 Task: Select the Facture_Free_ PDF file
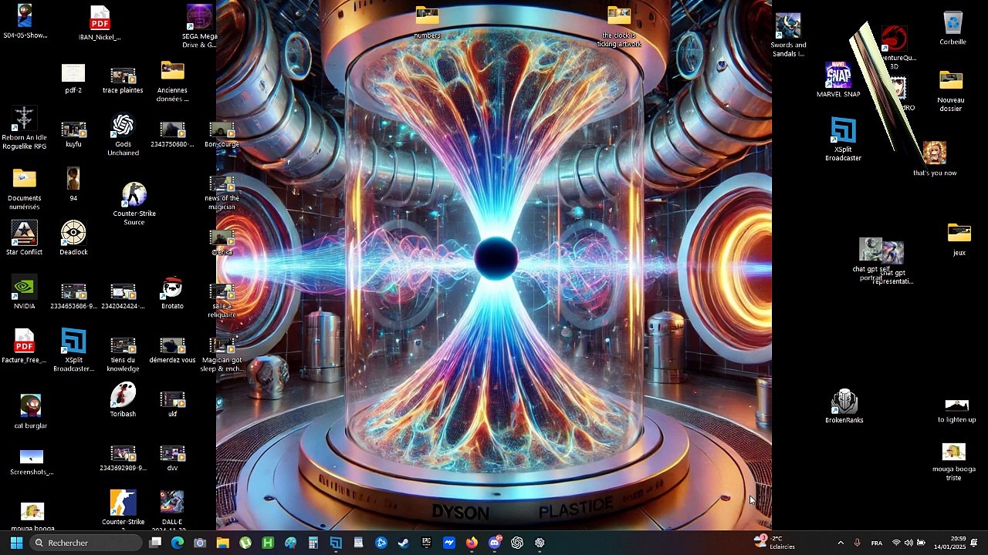24,347
